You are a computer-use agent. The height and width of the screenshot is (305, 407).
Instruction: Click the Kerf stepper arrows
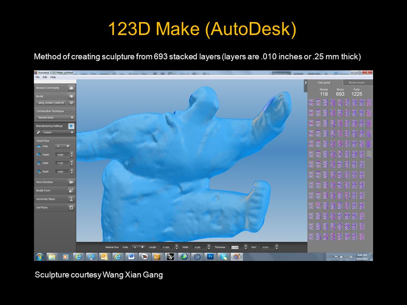tap(277, 247)
